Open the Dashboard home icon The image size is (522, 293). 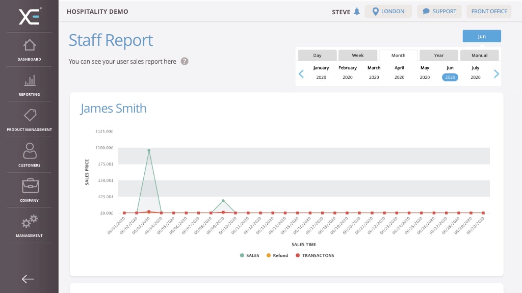[30, 45]
